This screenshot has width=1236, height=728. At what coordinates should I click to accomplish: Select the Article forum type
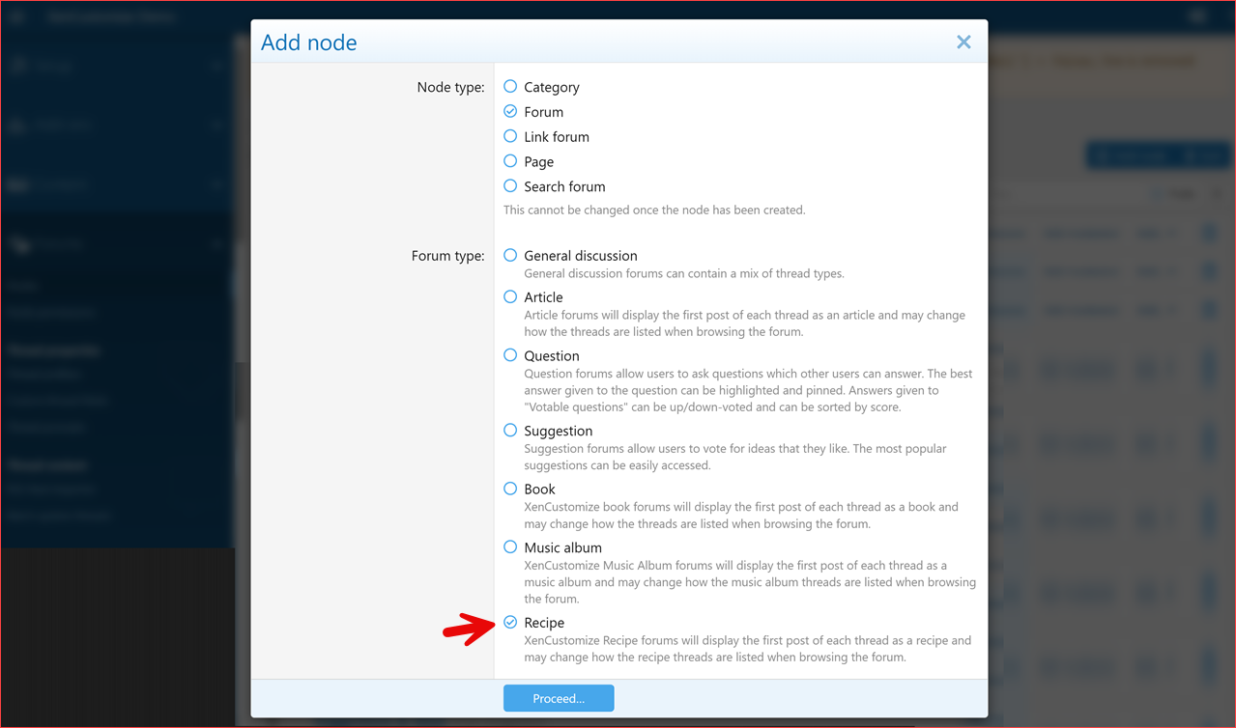tap(510, 297)
